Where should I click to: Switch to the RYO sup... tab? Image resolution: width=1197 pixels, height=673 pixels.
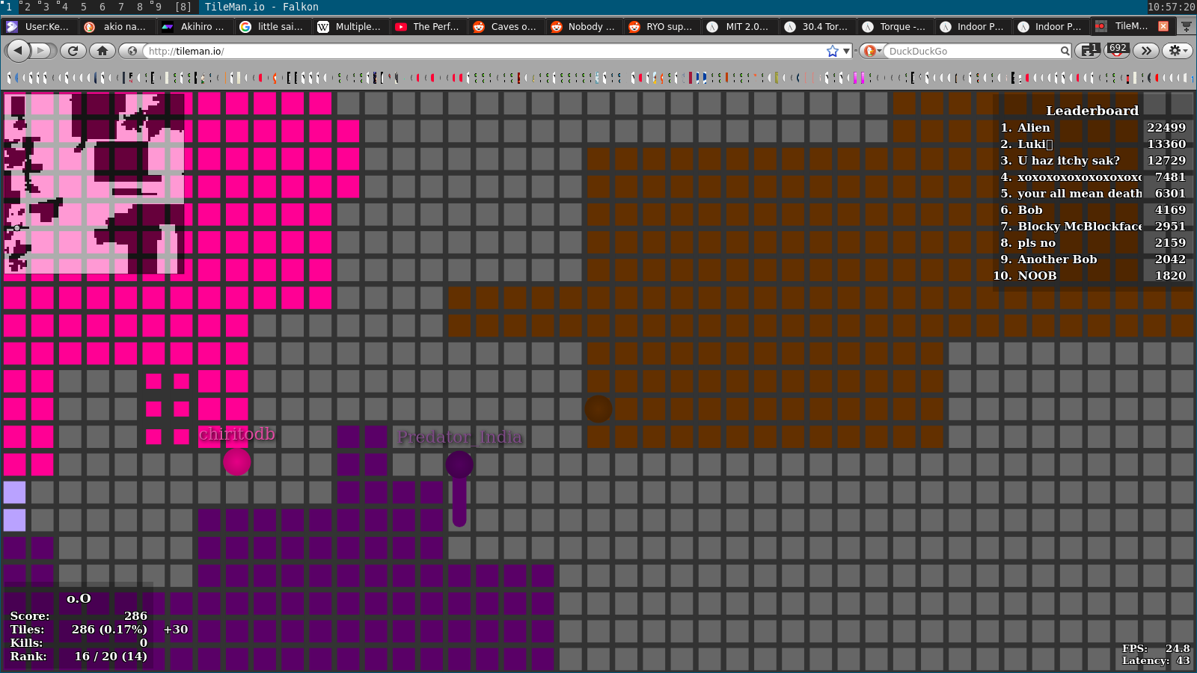tap(661, 26)
